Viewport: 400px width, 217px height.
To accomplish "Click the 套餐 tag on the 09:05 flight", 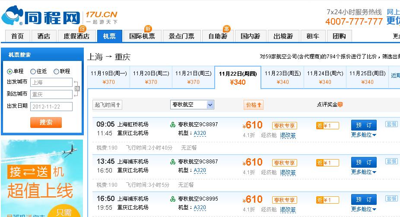I will pyautogui.click(x=391, y=124).
